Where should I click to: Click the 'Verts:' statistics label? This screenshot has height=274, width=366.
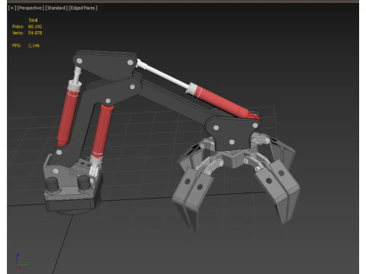coord(18,33)
